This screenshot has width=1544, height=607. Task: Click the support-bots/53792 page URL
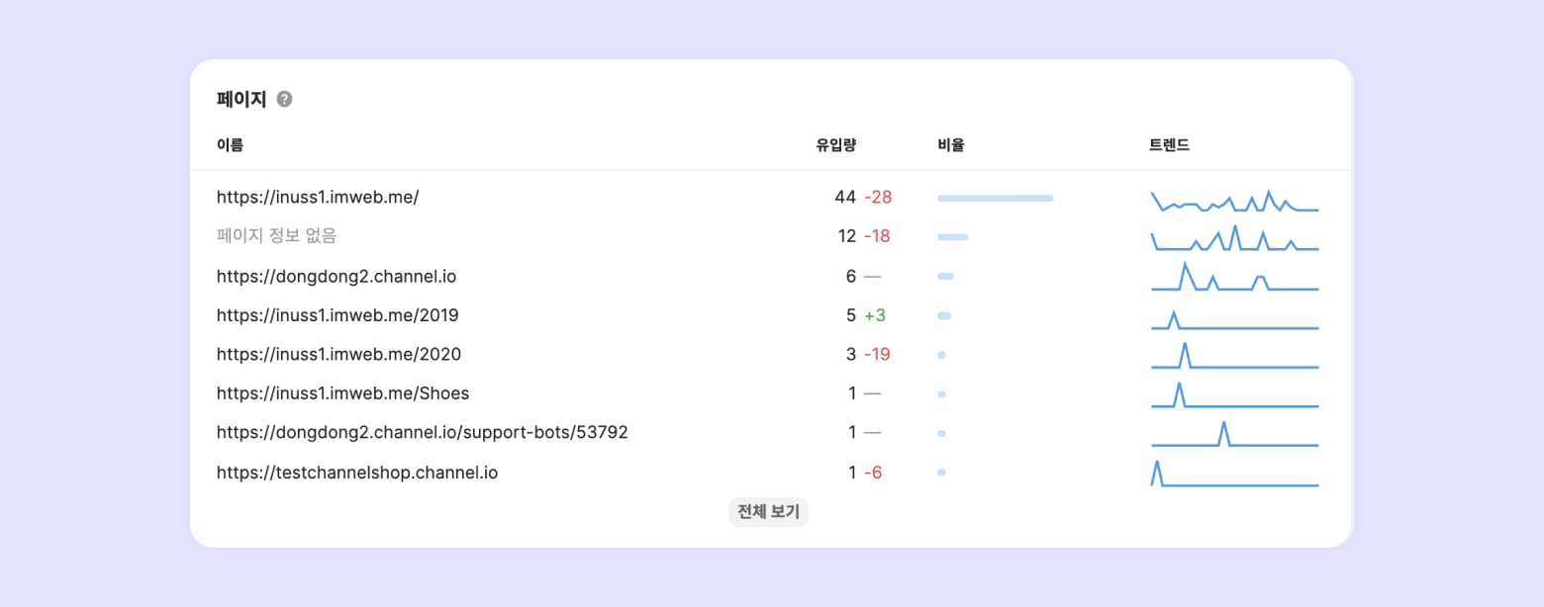click(x=422, y=433)
